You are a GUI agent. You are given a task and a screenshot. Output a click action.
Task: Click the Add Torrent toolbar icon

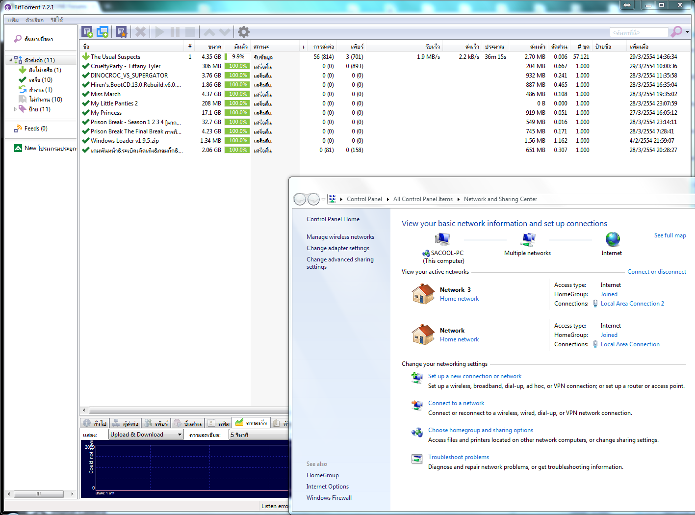coord(87,32)
